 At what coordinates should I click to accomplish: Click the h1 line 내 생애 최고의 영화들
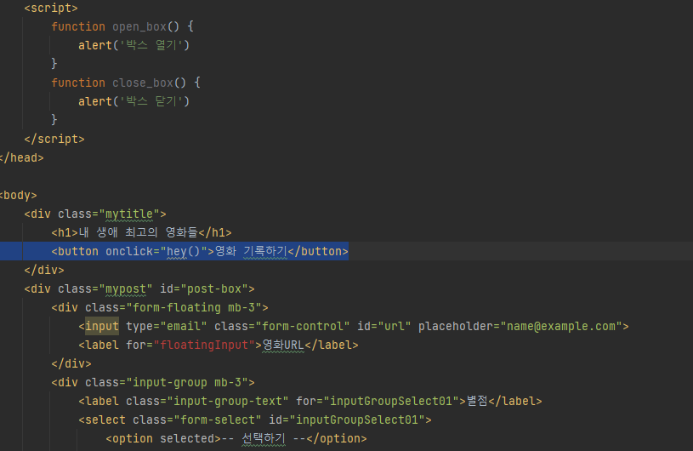(141, 232)
